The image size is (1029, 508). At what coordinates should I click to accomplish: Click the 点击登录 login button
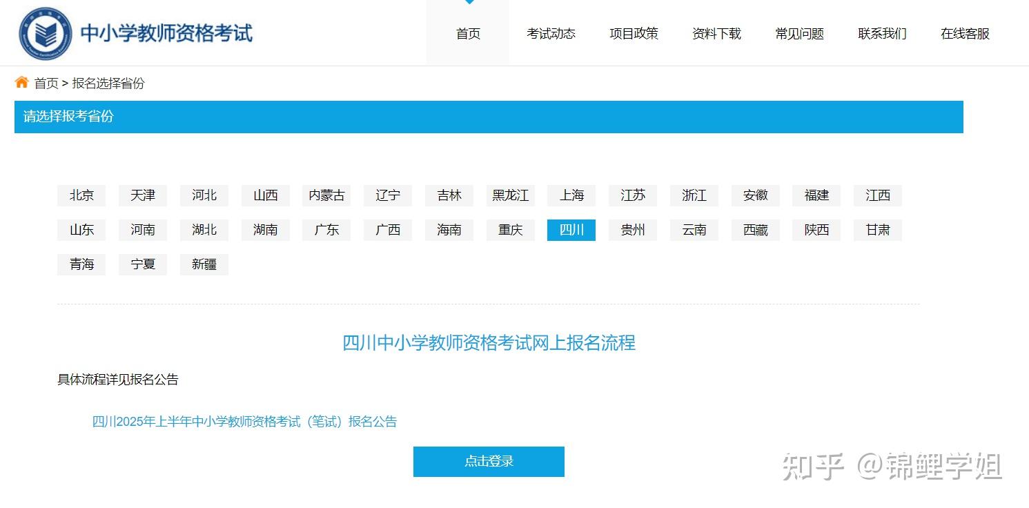coord(488,461)
